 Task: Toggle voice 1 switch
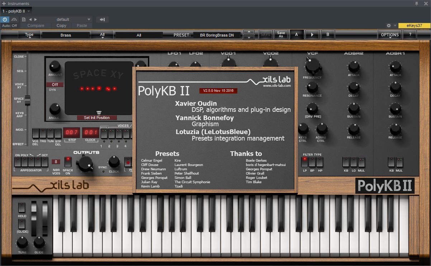tap(104, 134)
